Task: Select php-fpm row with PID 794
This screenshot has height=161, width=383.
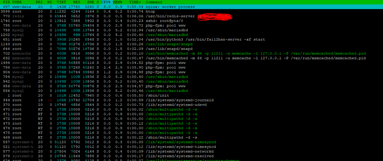Action: pyautogui.click(x=191, y=67)
